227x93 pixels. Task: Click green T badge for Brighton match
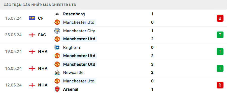click(220, 52)
